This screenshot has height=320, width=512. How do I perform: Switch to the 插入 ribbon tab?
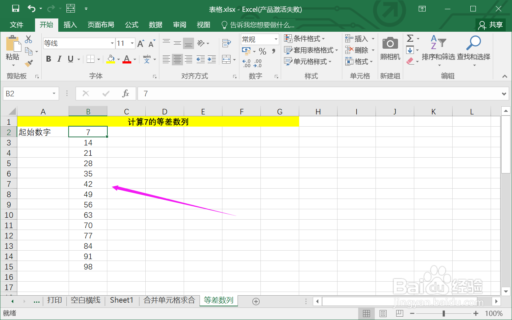click(70, 25)
